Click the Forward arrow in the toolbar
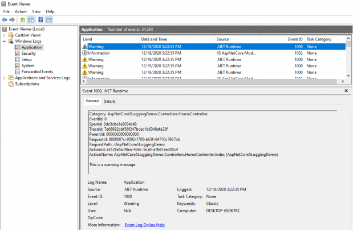The height and width of the screenshot is (230, 353). click(x=13, y=19)
